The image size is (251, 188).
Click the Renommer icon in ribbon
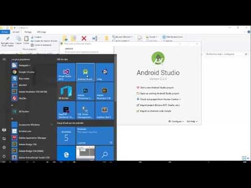[95, 38]
